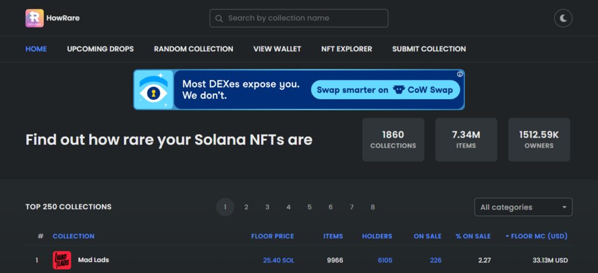Go to Random Collection

tap(193, 49)
